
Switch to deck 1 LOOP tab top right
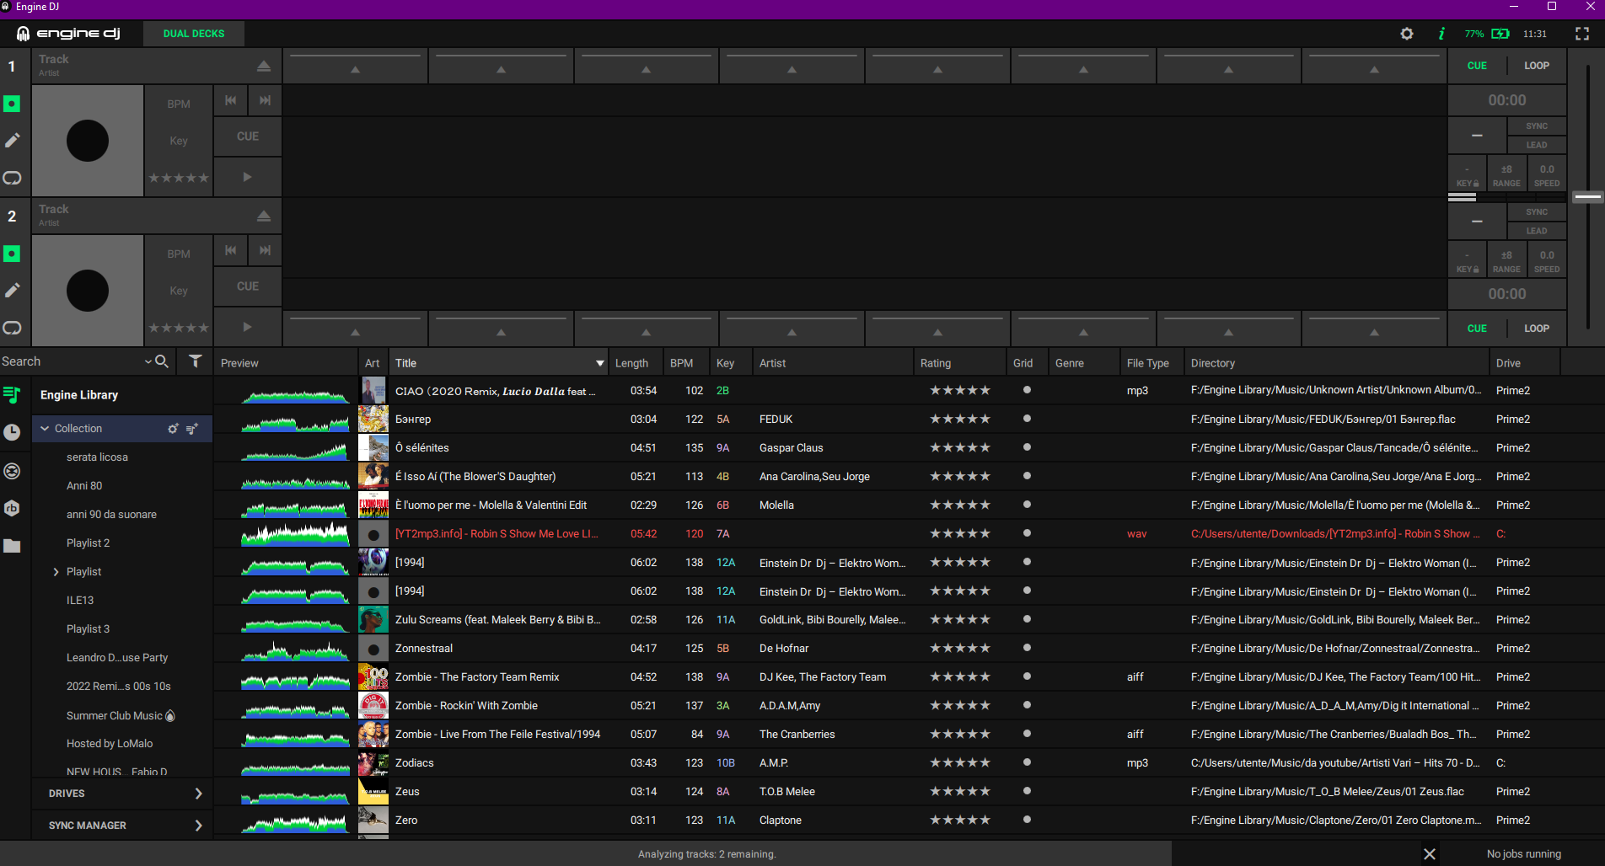(x=1537, y=66)
